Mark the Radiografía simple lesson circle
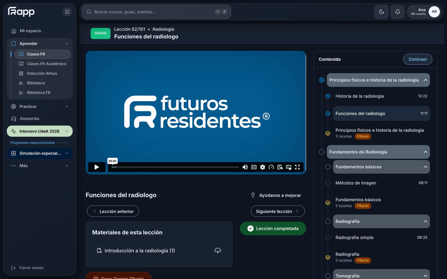Image resolution: width=447 pixels, height=279 pixels. (x=328, y=238)
